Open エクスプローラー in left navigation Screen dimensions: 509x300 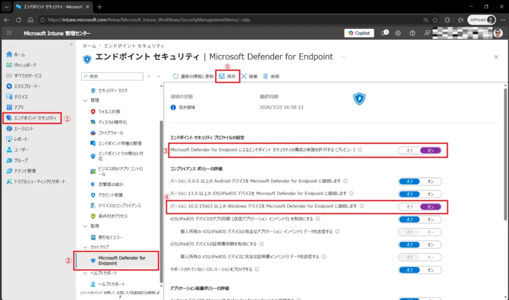(23, 86)
